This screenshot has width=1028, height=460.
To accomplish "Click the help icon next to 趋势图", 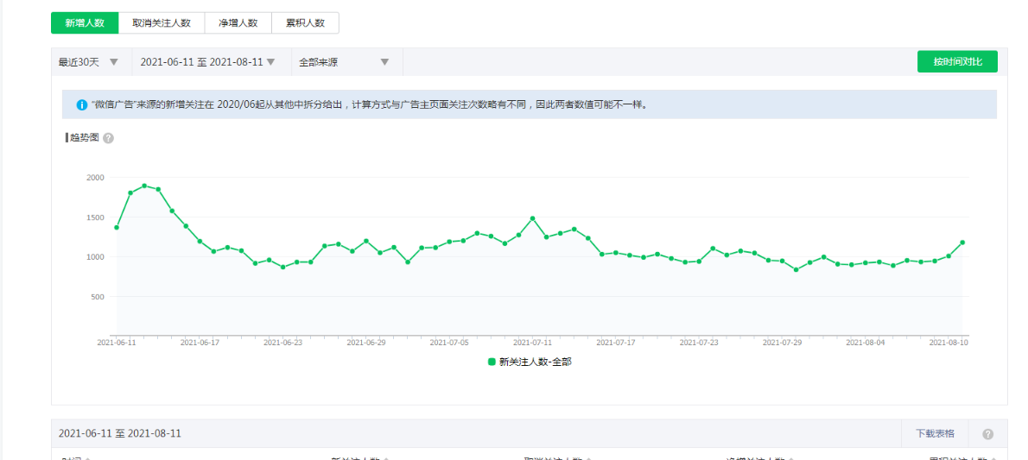I will [x=108, y=138].
